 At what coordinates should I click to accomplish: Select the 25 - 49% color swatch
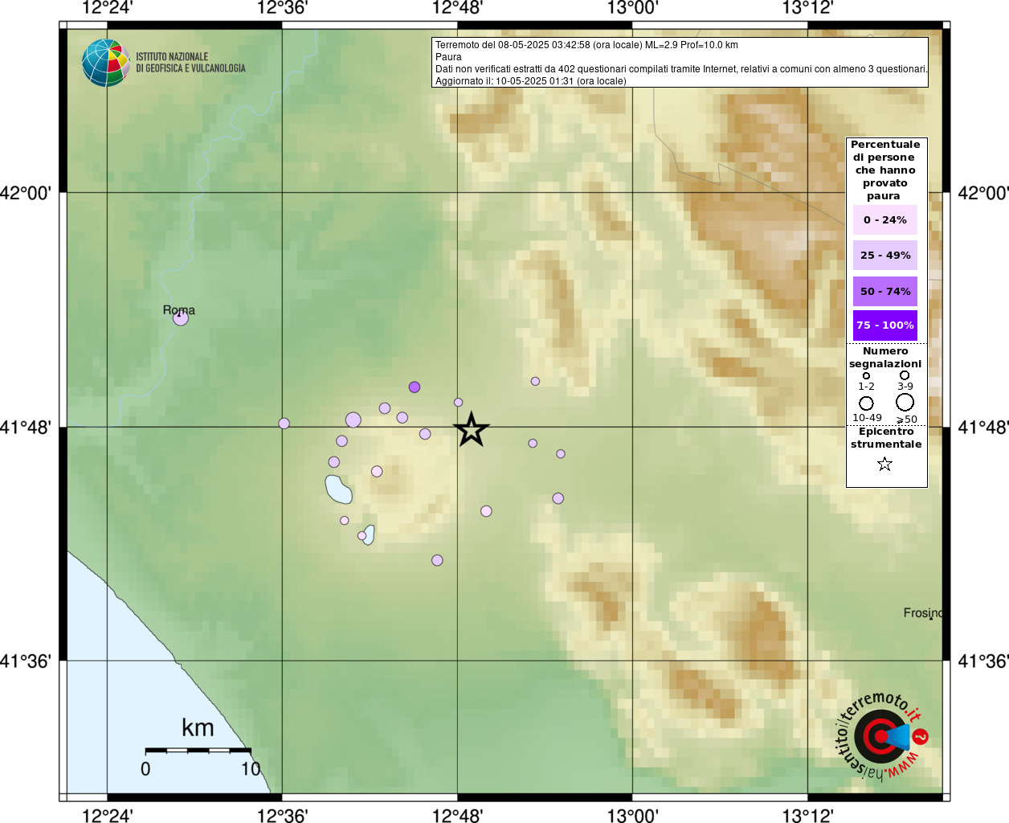coord(885,255)
